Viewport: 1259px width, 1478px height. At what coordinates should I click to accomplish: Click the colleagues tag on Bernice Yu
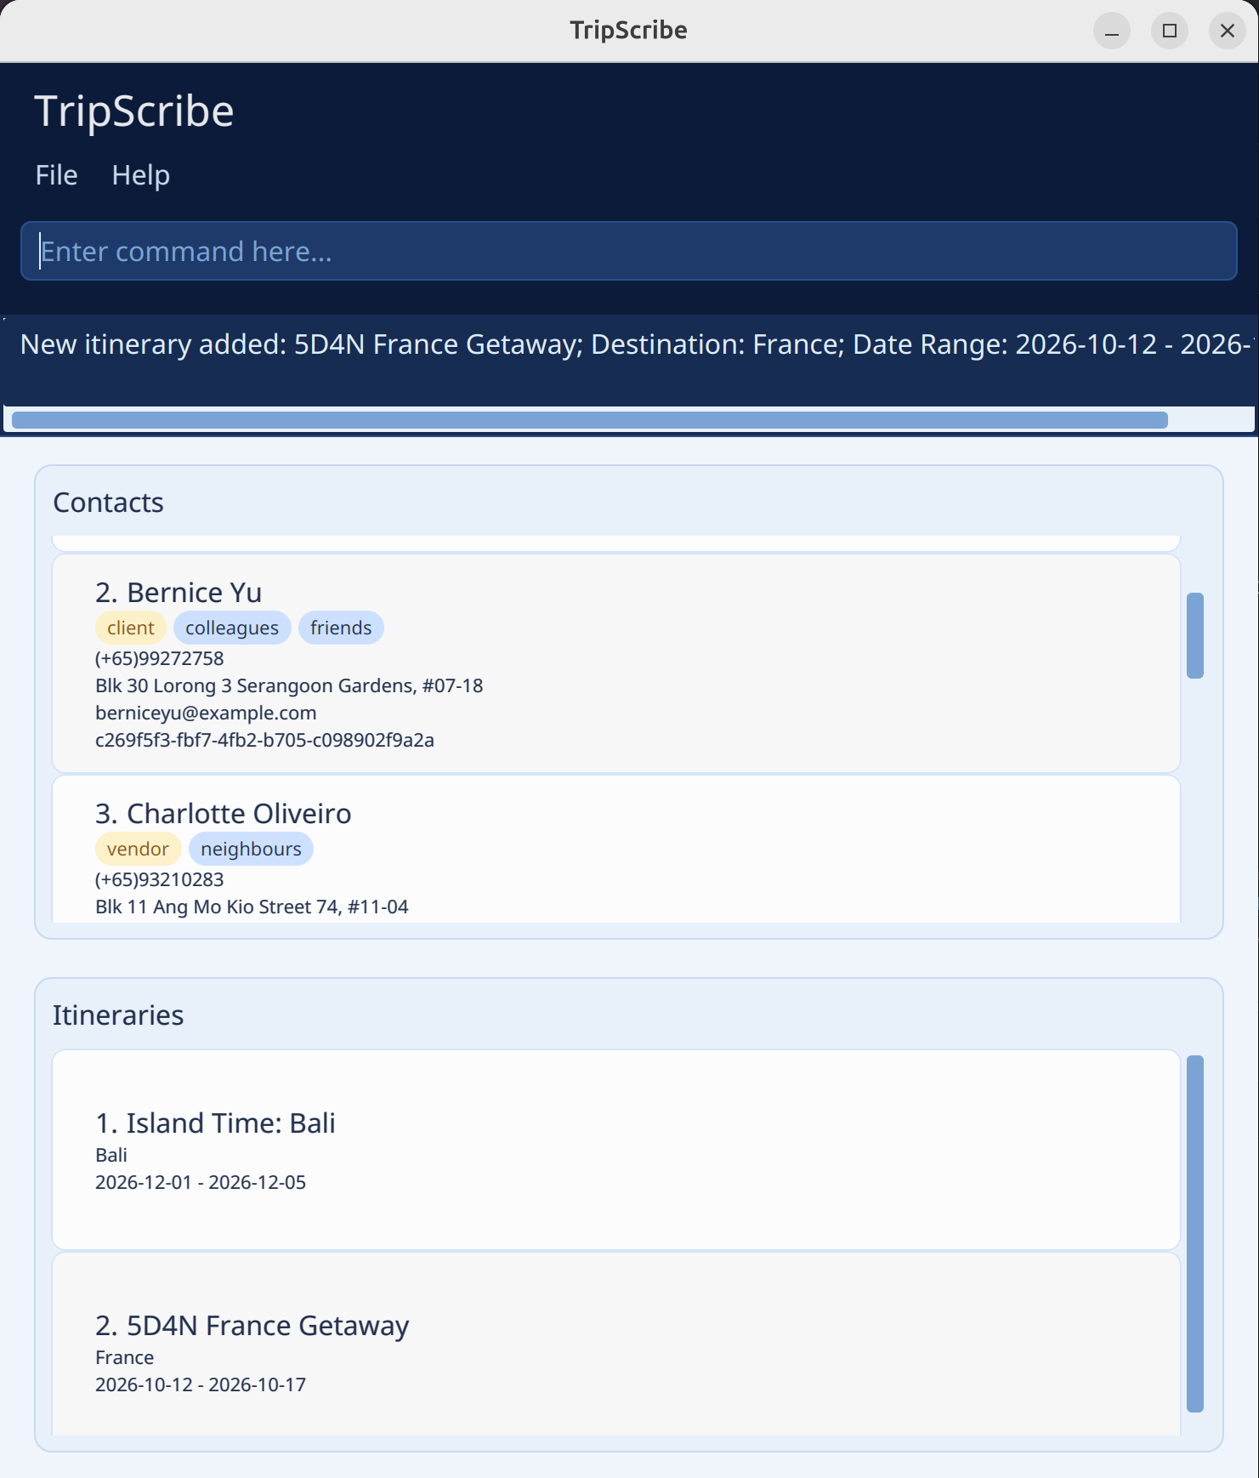point(232,628)
